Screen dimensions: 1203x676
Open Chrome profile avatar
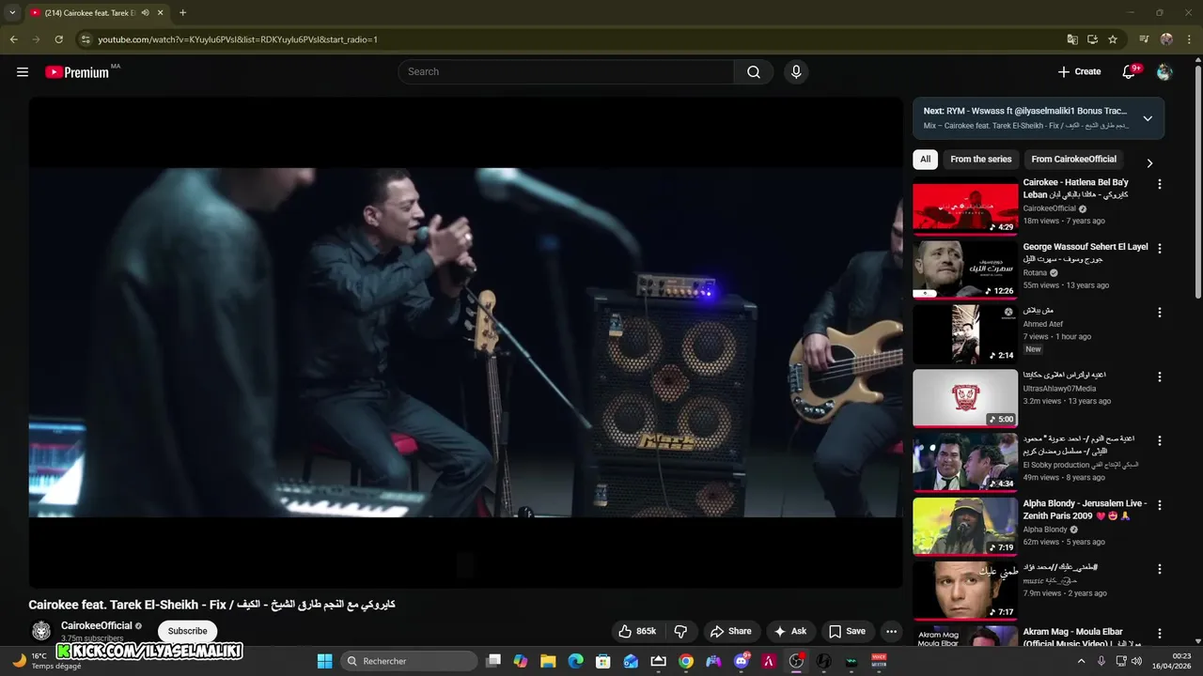(x=1166, y=39)
